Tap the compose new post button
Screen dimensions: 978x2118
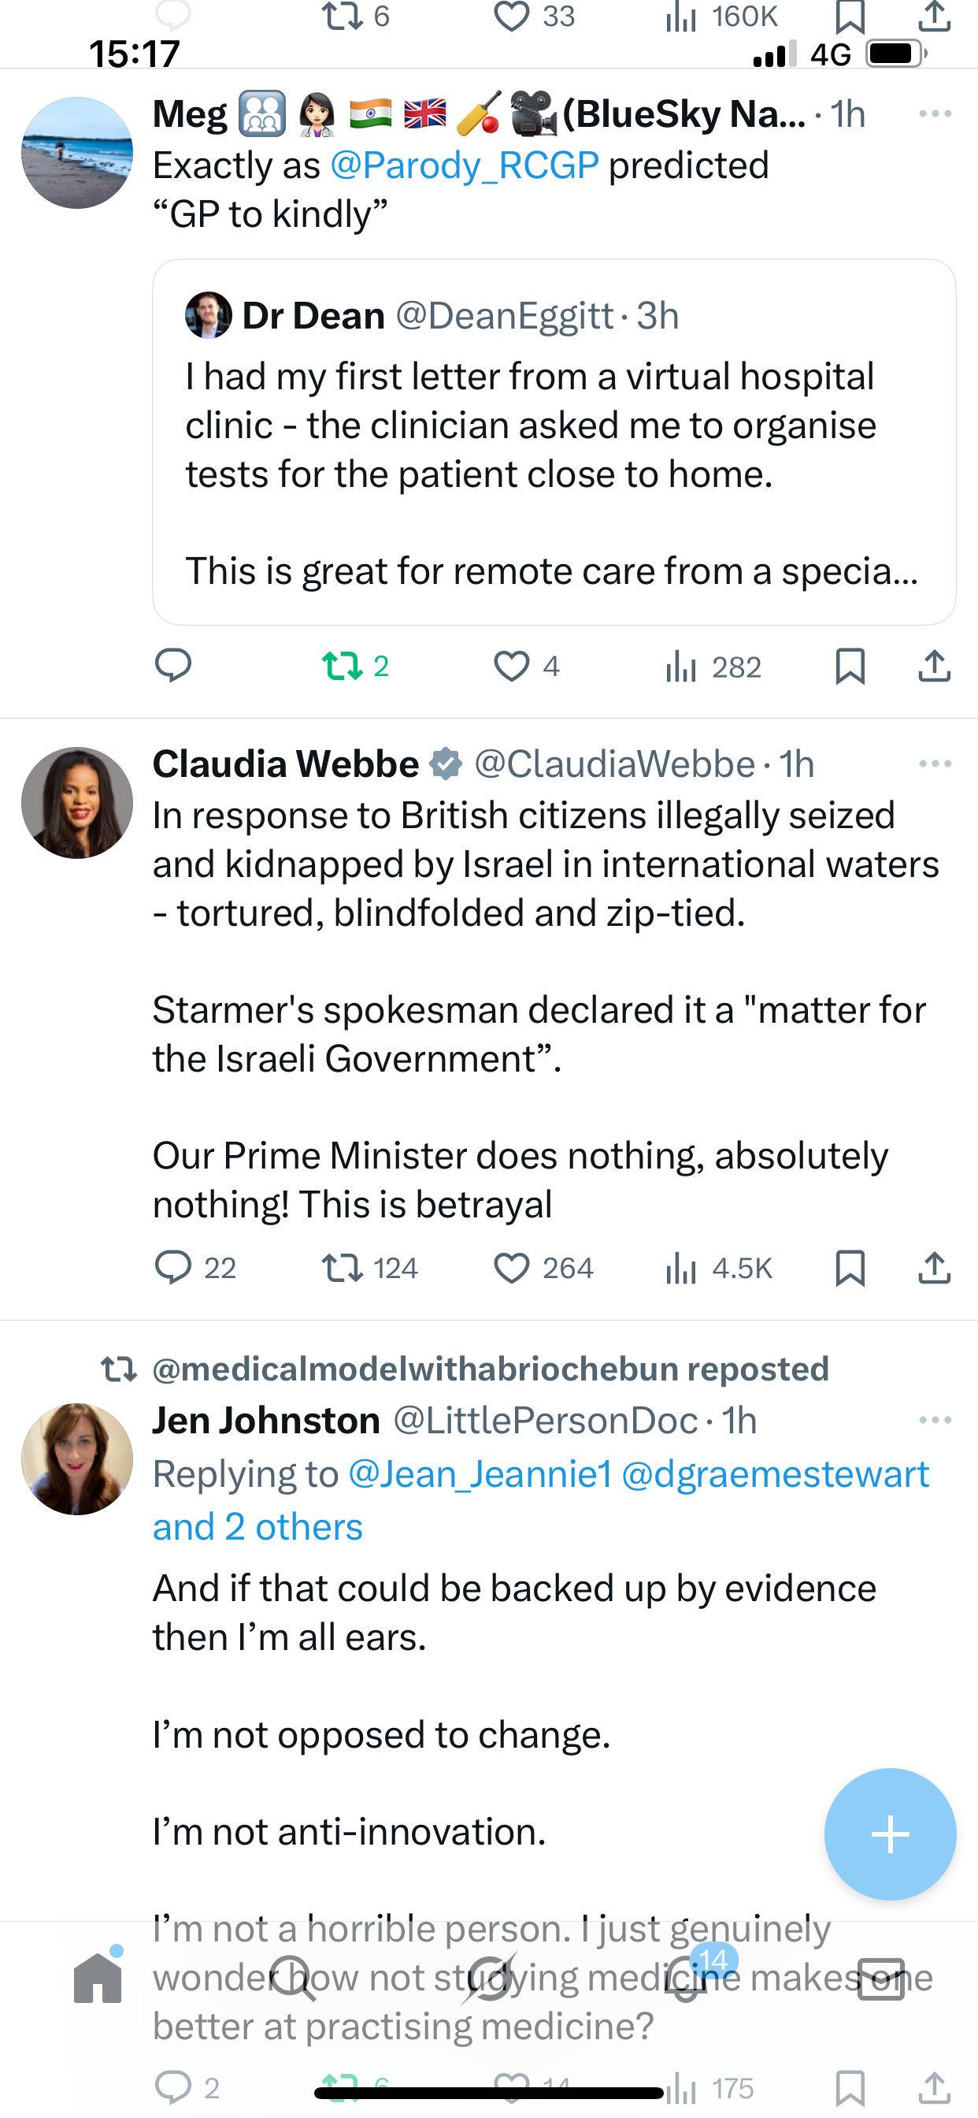pyautogui.click(x=890, y=1834)
